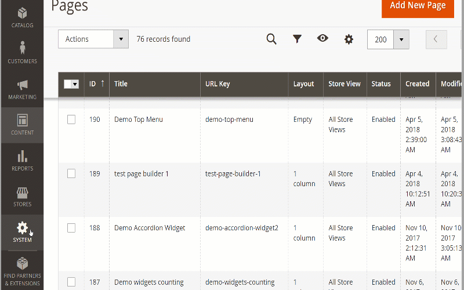Viewport: 464px width, 290px height.
Task: Select the test page builder 1 checkbox
Action: [71, 173]
